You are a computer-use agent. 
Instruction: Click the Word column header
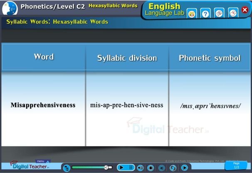pyautogui.click(x=44, y=57)
